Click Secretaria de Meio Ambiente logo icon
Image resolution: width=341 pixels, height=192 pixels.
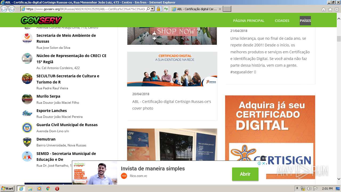pos(27,38)
